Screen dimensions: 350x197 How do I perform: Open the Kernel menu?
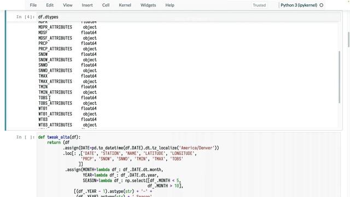click(x=125, y=5)
